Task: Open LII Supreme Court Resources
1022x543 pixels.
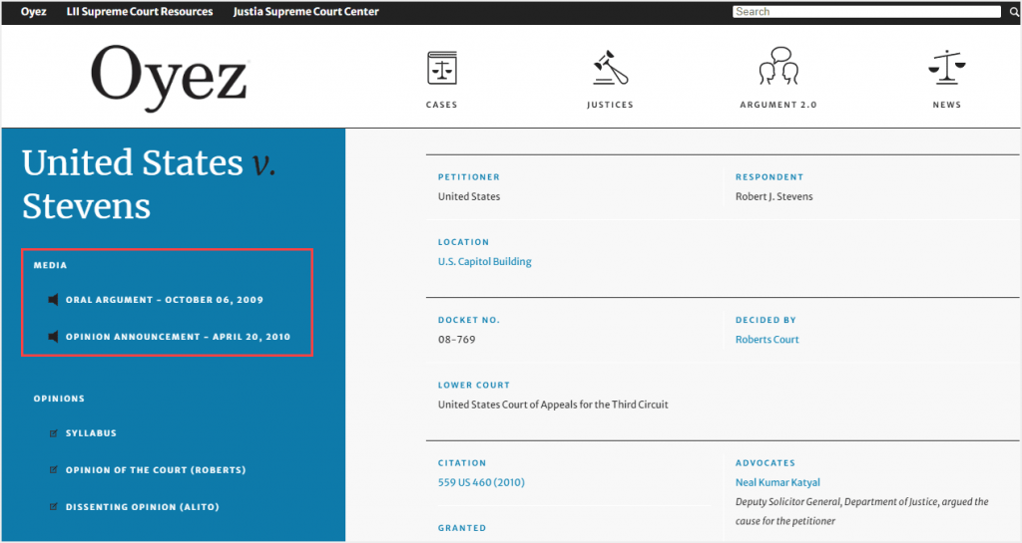Action: click(x=140, y=12)
